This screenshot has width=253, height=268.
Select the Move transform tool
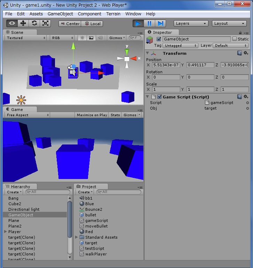[x=23, y=23]
